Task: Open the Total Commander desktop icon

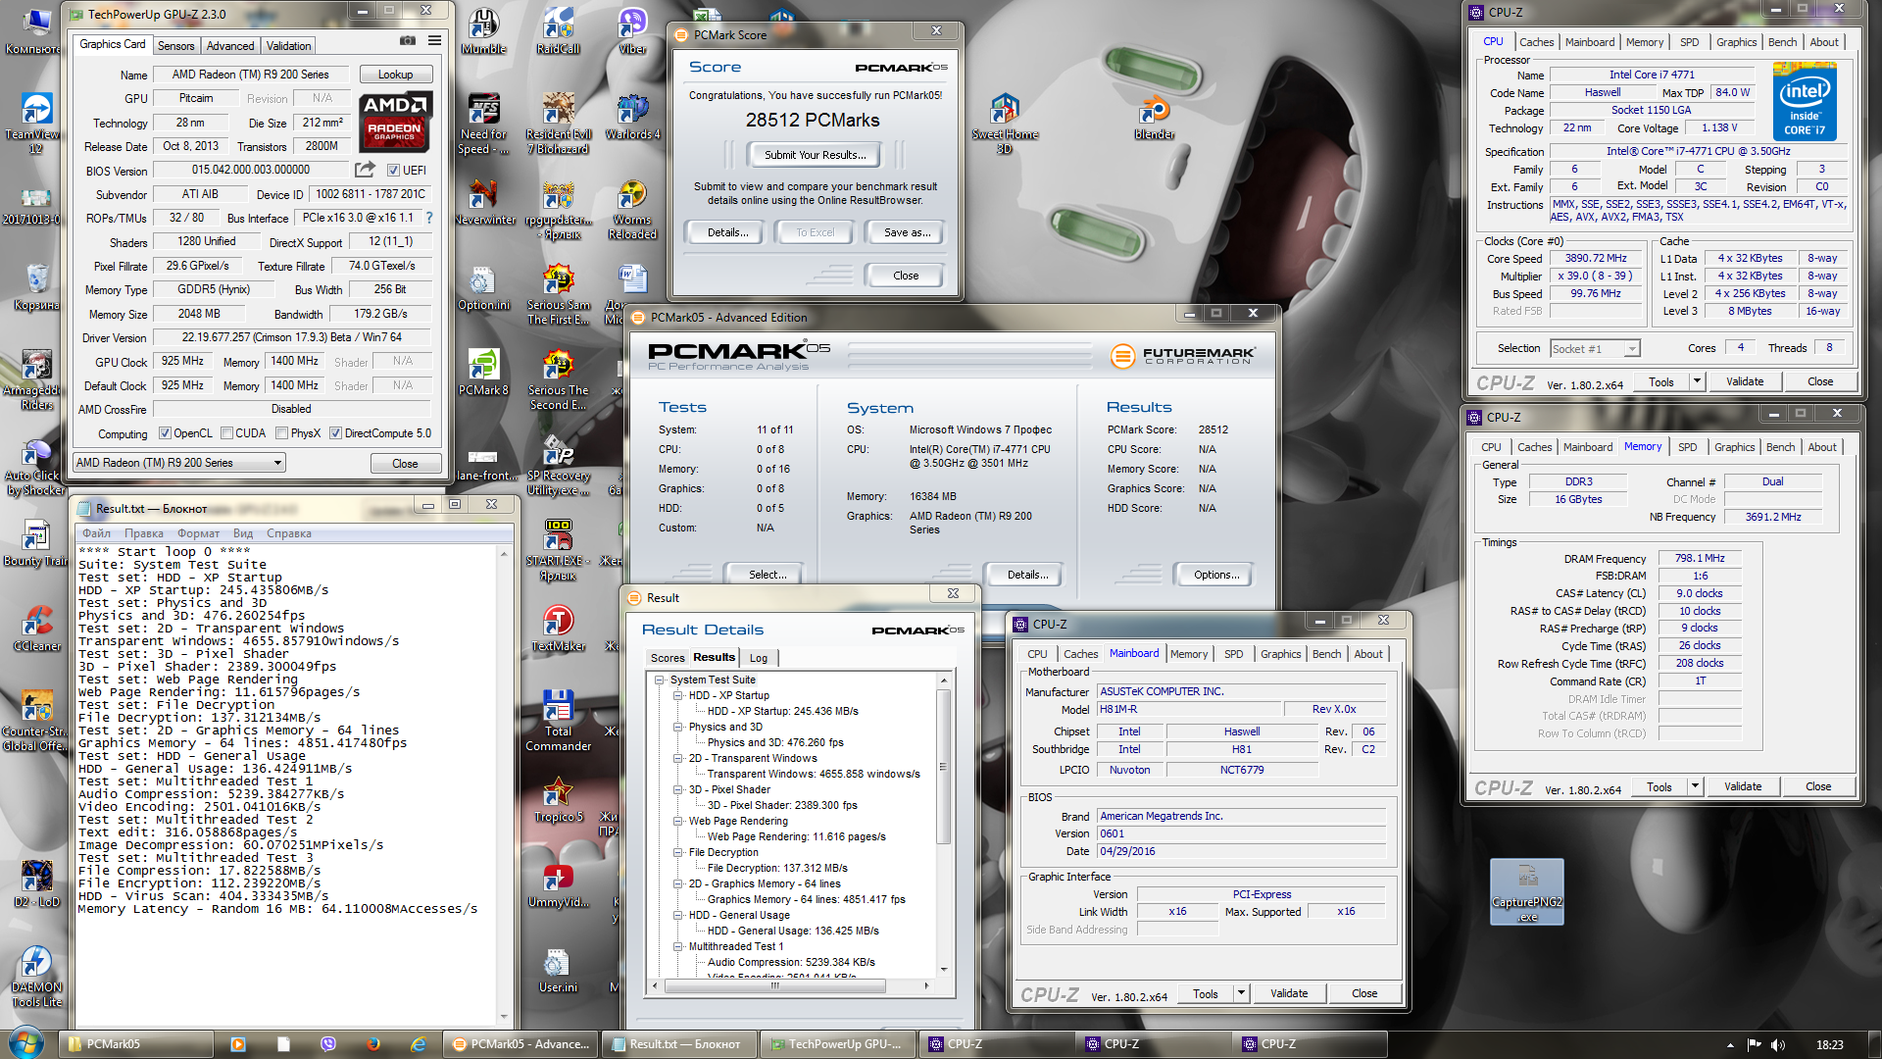Action: point(558,720)
